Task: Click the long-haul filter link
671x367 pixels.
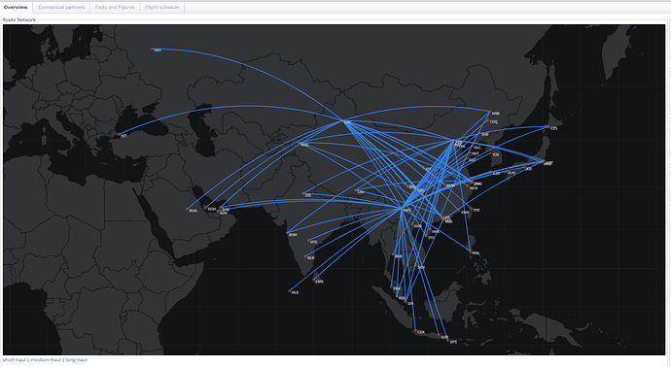Action: 77,360
